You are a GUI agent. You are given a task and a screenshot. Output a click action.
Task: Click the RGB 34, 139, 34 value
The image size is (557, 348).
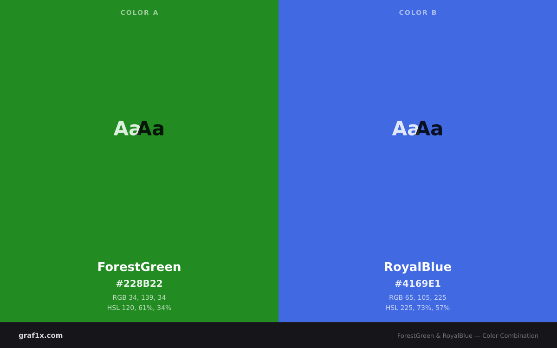[x=139, y=297]
